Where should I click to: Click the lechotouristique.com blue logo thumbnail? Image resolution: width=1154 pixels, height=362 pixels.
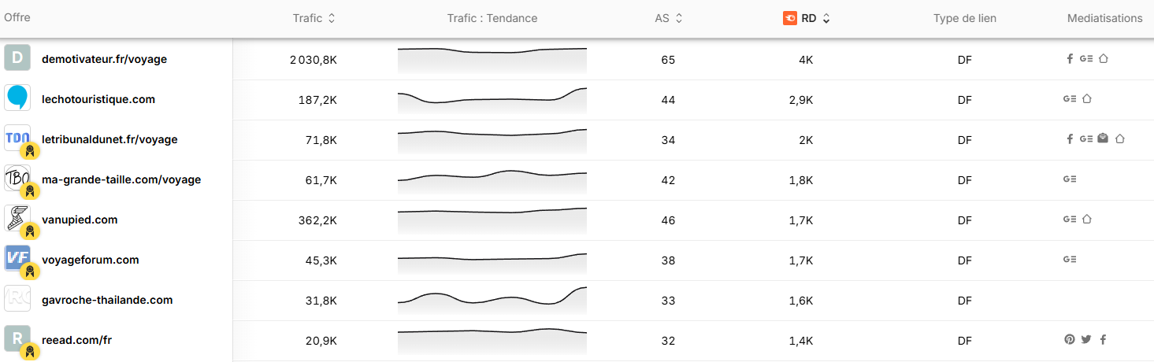(17, 98)
